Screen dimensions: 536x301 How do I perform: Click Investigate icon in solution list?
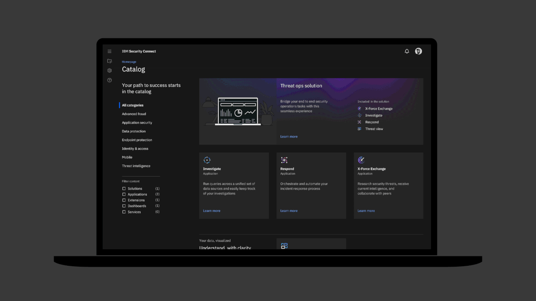tap(360, 115)
